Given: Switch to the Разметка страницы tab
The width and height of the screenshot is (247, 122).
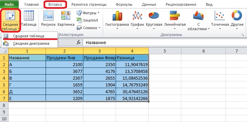Looking at the screenshot, I should 89,4.
